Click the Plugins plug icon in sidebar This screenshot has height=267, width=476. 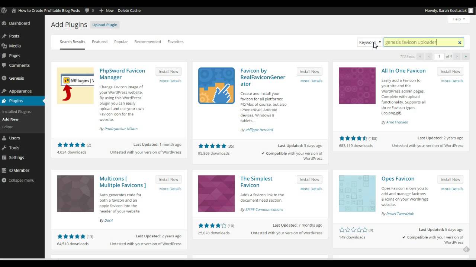pos(4,100)
